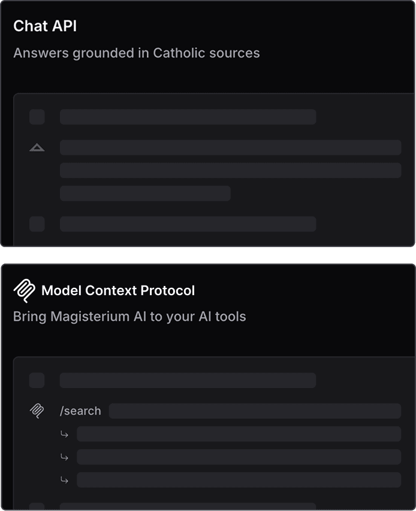Click the triangle Magisterium icon in chat preview
The height and width of the screenshot is (511, 416).
[x=37, y=148]
